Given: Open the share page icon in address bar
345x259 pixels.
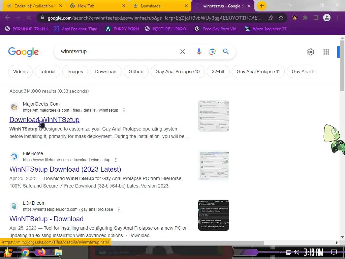Looking at the screenshot, I should click(270, 18).
